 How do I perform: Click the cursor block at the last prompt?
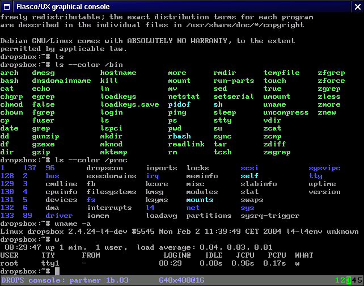[x=57, y=271]
